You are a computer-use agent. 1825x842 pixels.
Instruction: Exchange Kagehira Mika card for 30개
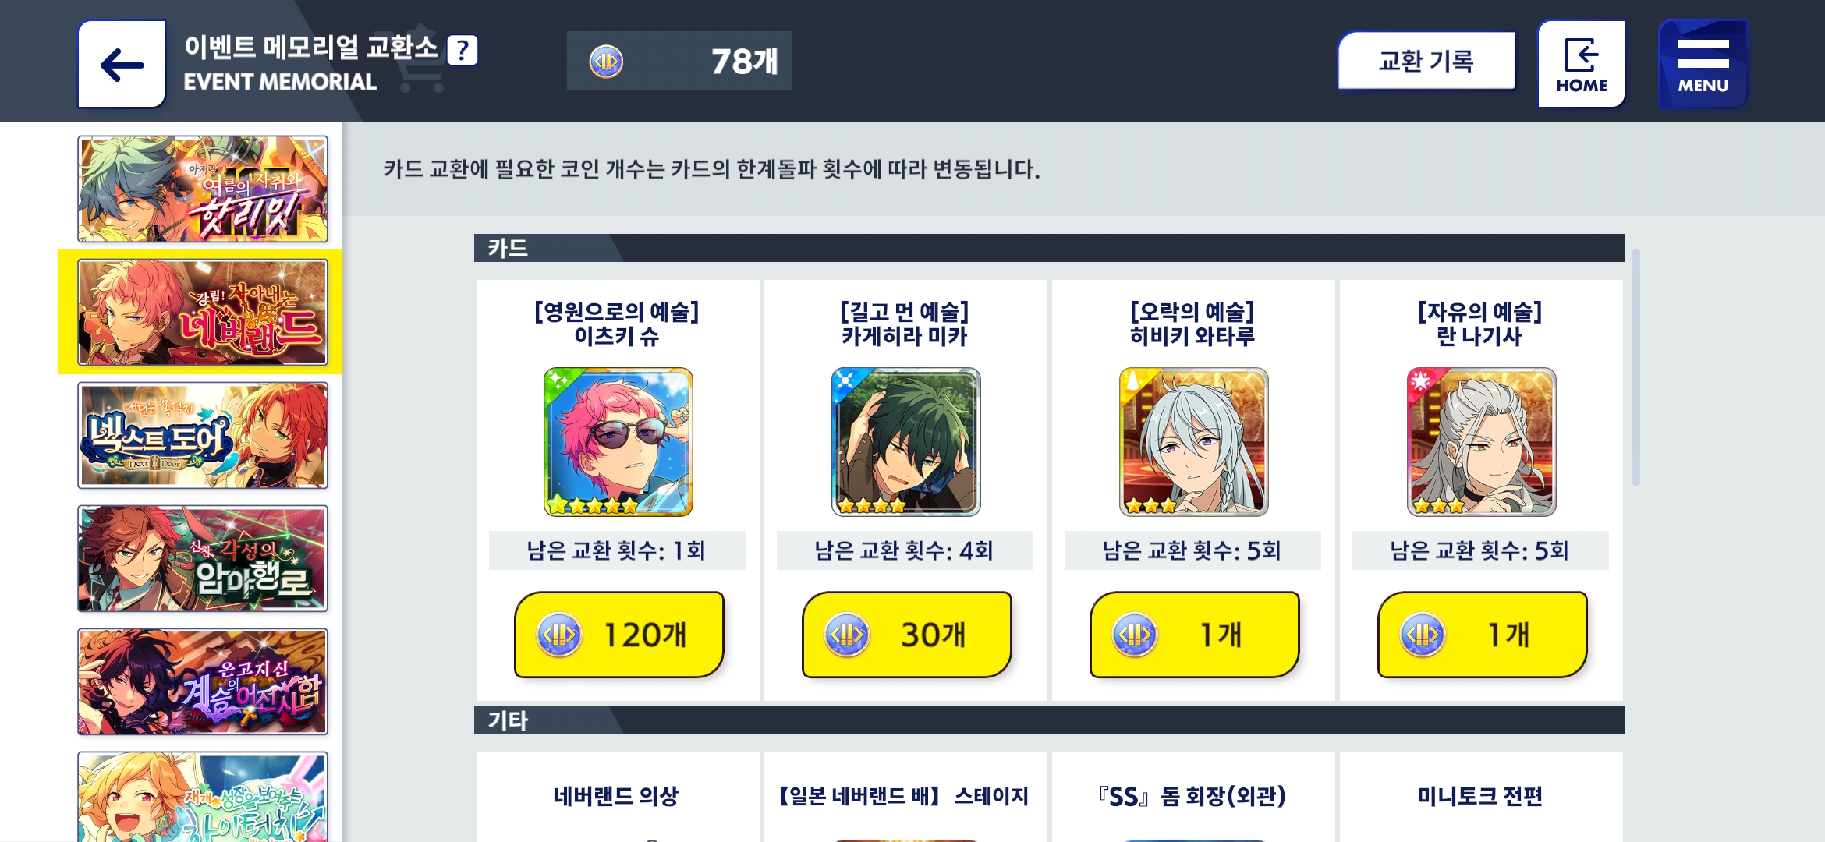click(x=906, y=635)
